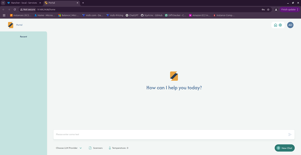Screen dimensions: 301x155
Task: Click the 'How can I help you today?' heading
Action: (174, 88)
